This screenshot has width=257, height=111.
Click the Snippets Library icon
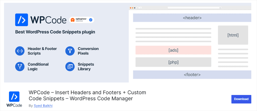[x=70, y=66]
